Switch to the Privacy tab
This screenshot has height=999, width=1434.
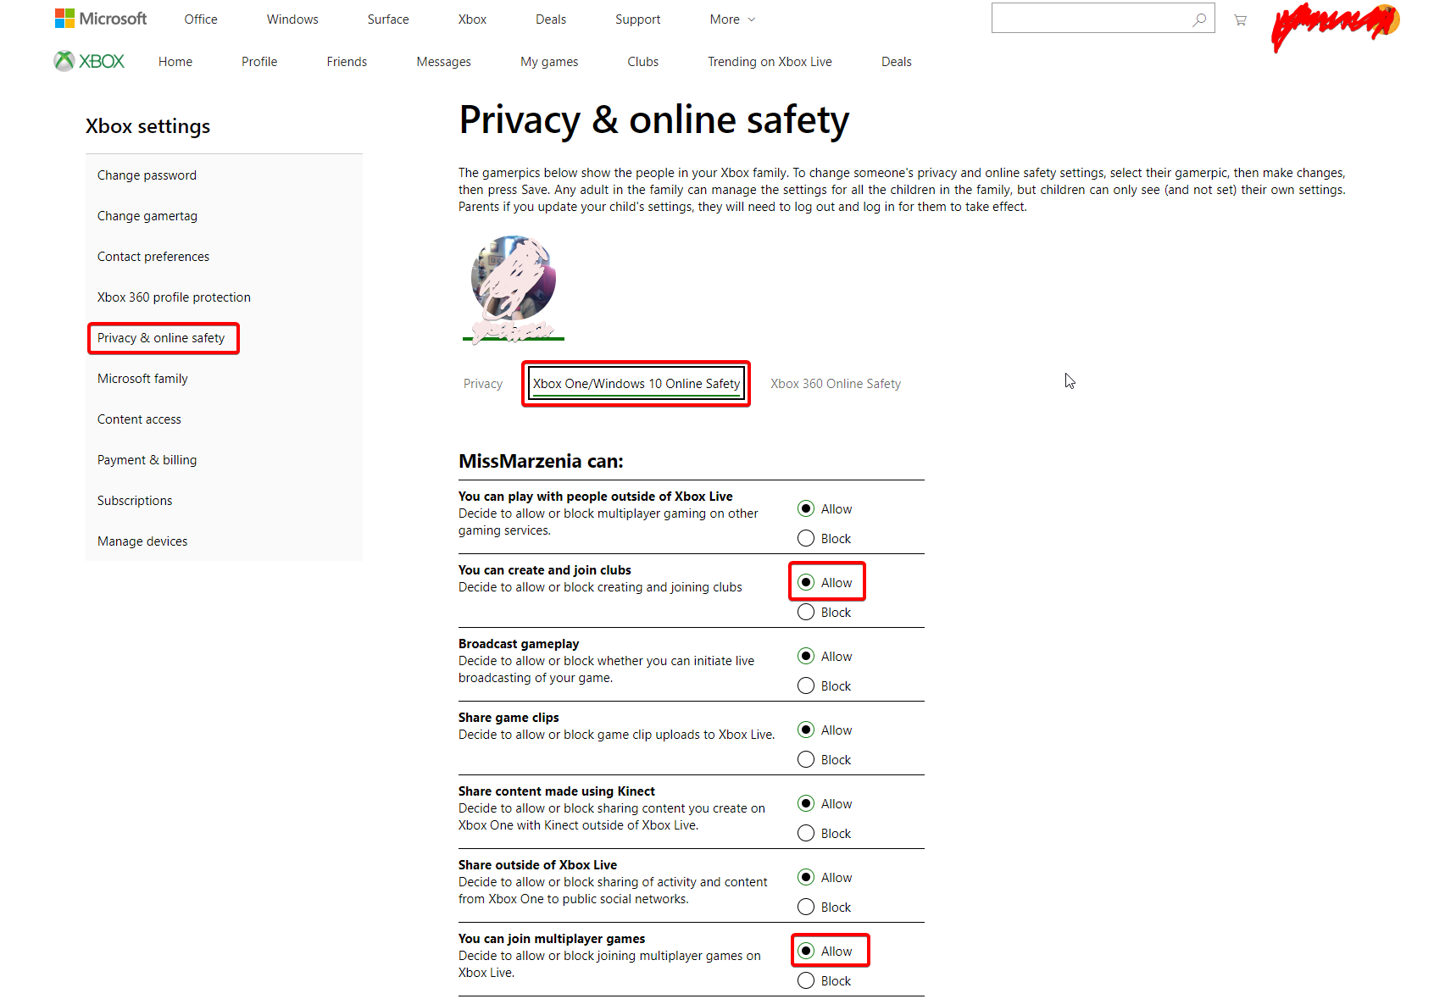(483, 384)
